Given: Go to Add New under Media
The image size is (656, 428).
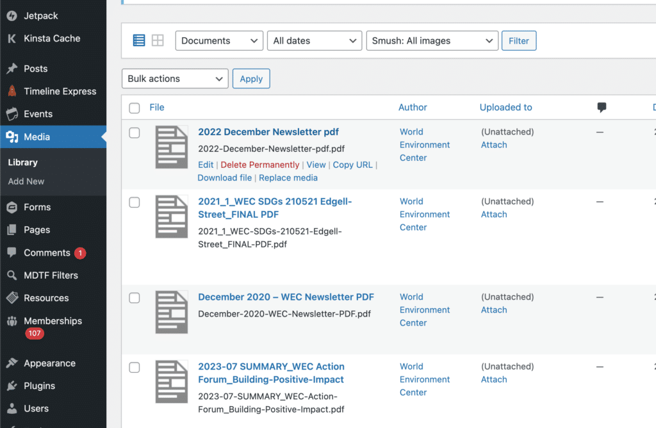Looking at the screenshot, I should (26, 181).
